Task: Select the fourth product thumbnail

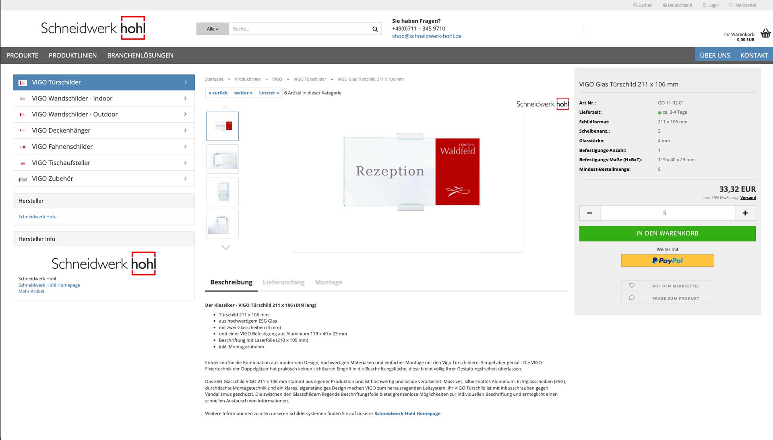Action: click(223, 224)
